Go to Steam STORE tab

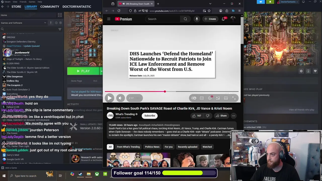16,7
